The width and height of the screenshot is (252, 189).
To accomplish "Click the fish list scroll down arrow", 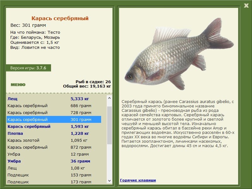I will [x=109, y=180].
